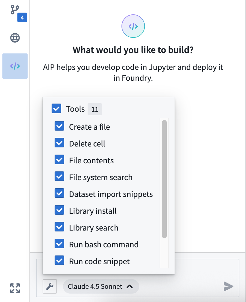This screenshot has height=302, width=246.
Task: Click the circular code logo above the heading
Action: click(133, 26)
